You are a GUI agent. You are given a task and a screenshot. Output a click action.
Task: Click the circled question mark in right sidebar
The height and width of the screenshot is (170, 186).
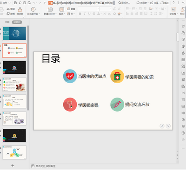(183, 133)
